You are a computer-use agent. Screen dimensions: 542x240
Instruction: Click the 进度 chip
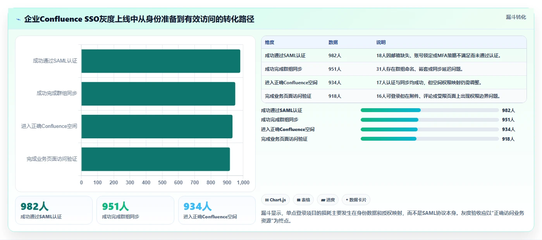point(328,200)
